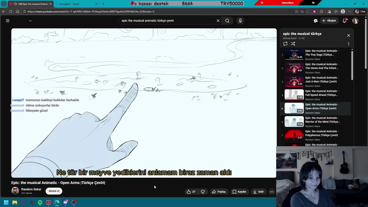Viewport: 368px width, 207px height.
Task: Play Full Speed Ahead playlist video
Action: coord(315,95)
